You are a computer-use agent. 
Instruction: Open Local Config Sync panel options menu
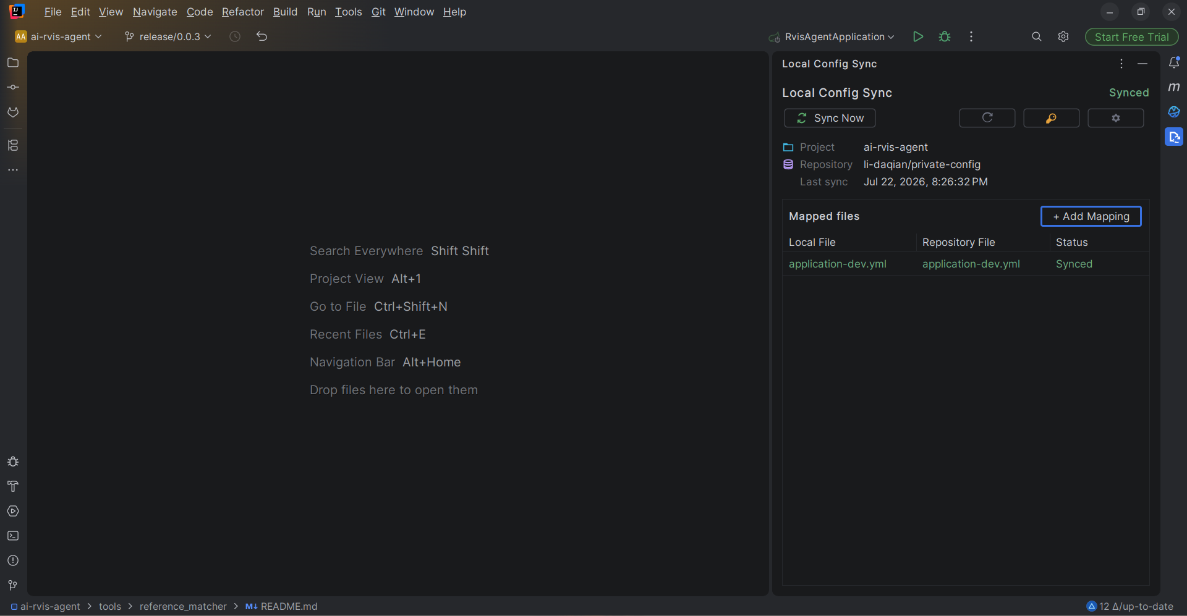point(1121,64)
